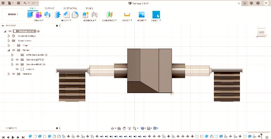Activate the Bazinga 2.0 component radio button
Screen dimensions: 271x139
[x=38, y=31]
